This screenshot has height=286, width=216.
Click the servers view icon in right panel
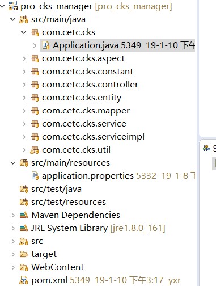206,148
